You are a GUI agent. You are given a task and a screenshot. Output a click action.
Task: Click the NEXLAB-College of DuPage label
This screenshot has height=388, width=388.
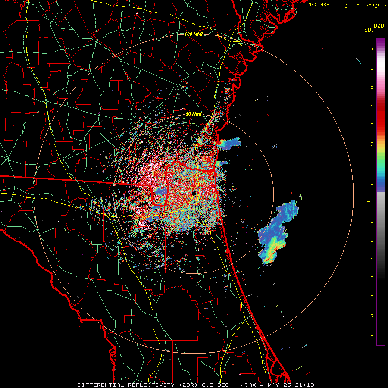click(x=347, y=5)
